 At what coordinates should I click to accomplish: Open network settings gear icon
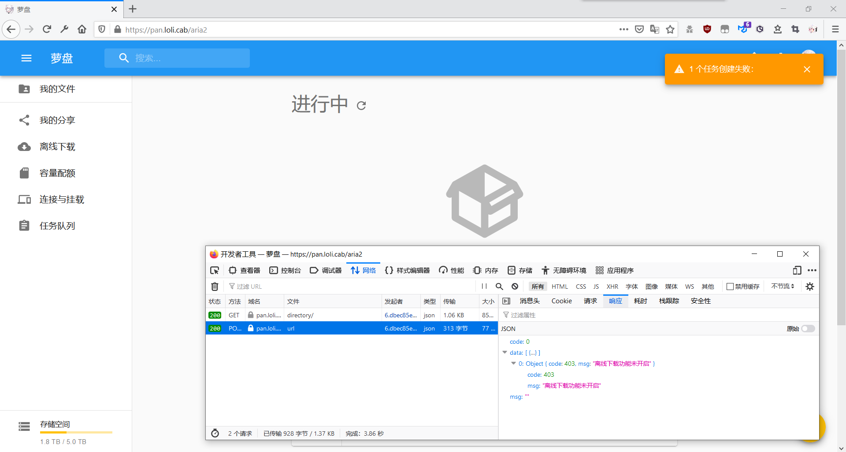810,287
